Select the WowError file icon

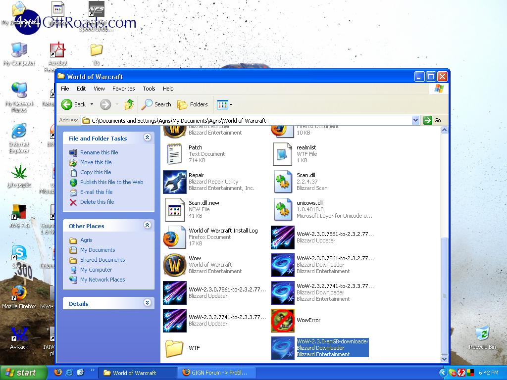pos(283,321)
